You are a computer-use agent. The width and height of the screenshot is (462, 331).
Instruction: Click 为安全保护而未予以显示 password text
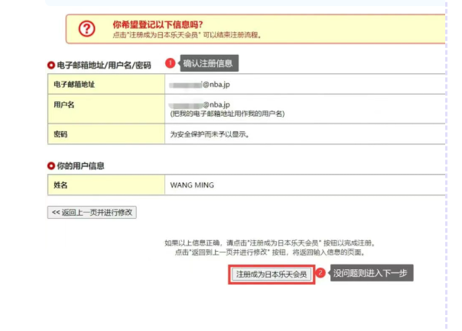(x=210, y=134)
